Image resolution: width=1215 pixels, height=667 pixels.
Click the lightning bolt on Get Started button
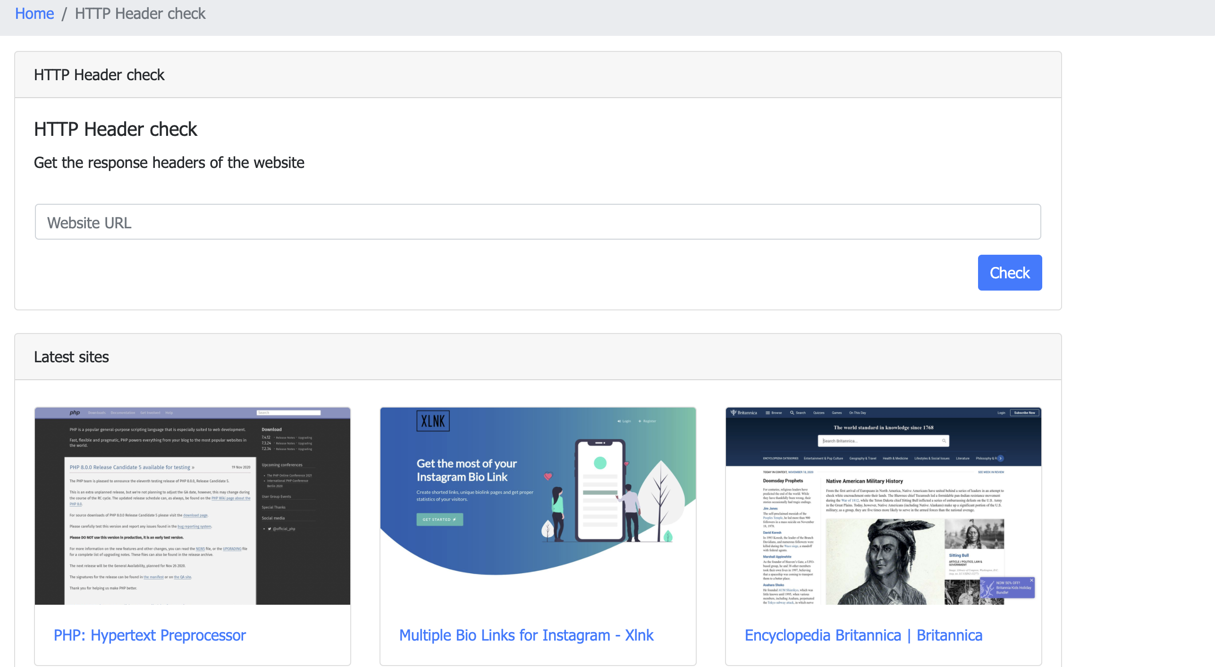(x=454, y=519)
